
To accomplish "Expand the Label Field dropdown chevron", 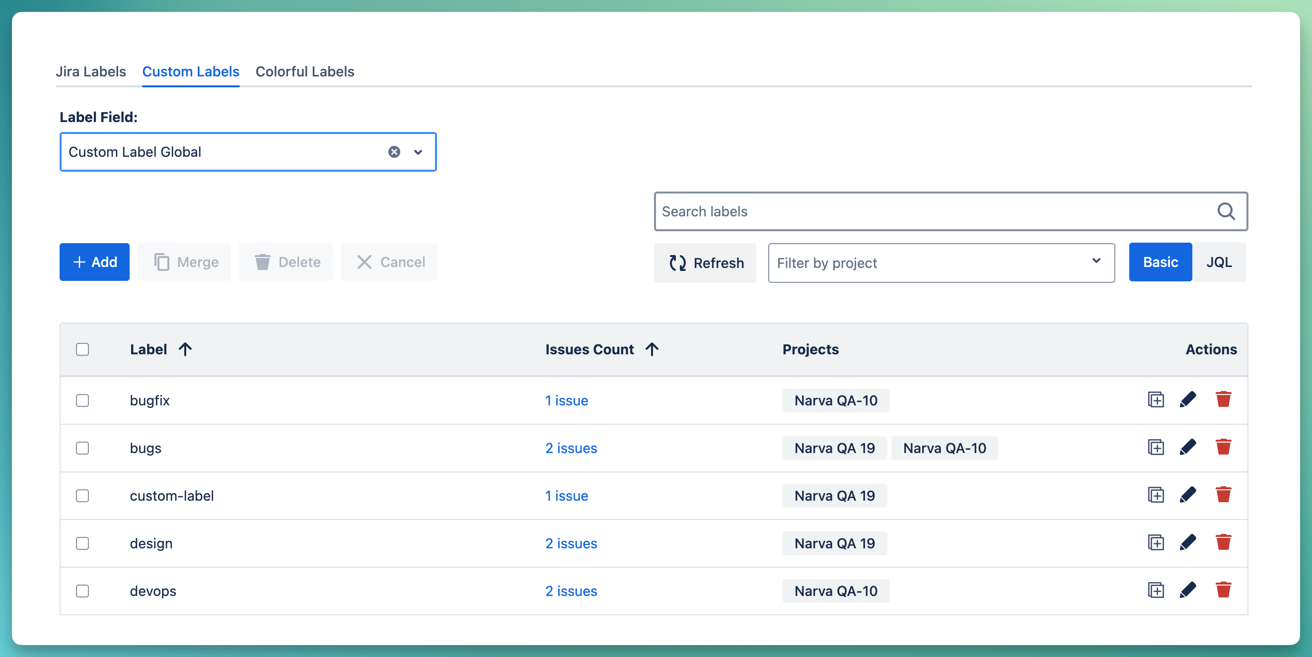I will (418, 152).
